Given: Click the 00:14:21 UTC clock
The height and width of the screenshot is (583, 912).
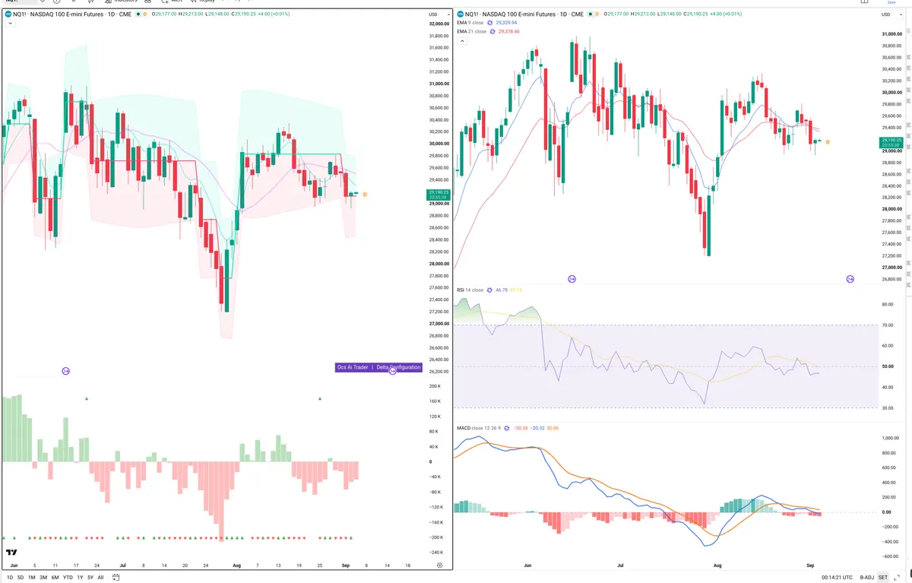Looking at the screenshot, I should [x=838, y=577].
